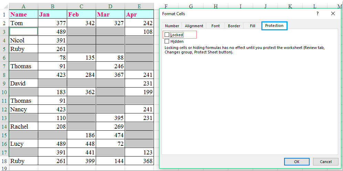This screenshot has height=171, width=343.
Task: Select row 18 header
Action: (4, 161)
